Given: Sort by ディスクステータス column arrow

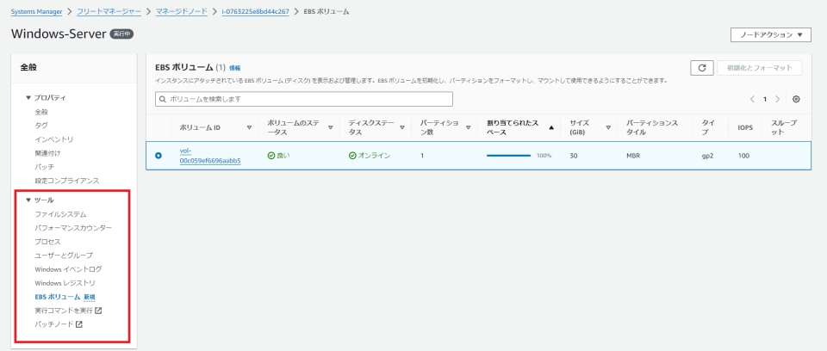Looking at the screenshot, I should 402,127.
